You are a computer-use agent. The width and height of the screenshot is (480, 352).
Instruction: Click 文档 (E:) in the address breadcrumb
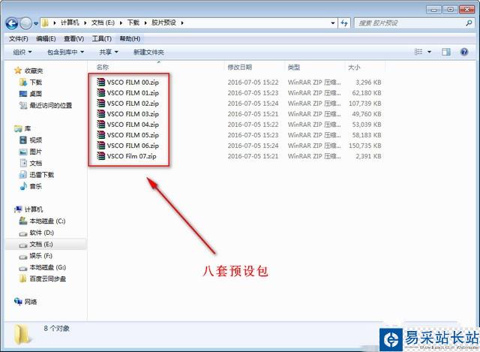[103, 23]
